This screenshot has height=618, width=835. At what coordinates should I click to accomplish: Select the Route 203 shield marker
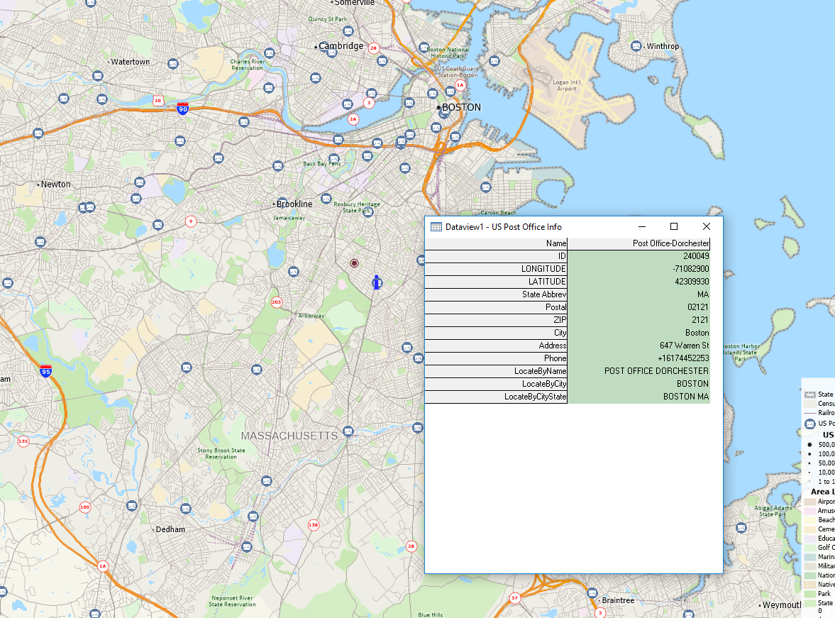[x=276, y=302]
